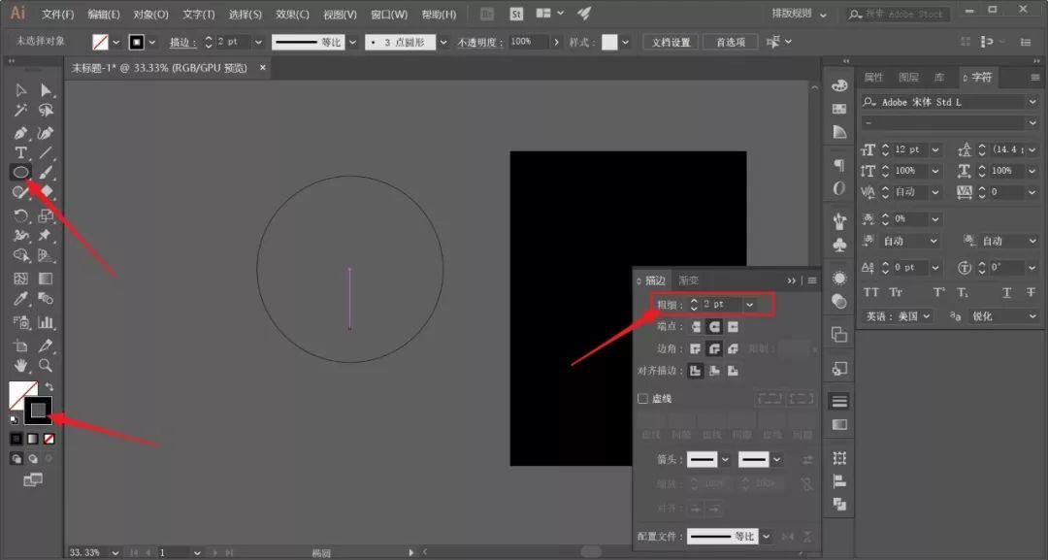This screenshot has height=560, width=1048.
Task: Switch to the 图层 panel tab
Action: pos(908,78)
